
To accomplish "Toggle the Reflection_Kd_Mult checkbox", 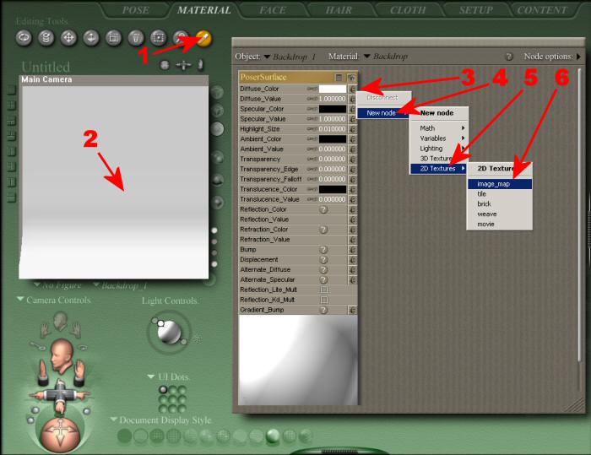I will pos(323,300).
